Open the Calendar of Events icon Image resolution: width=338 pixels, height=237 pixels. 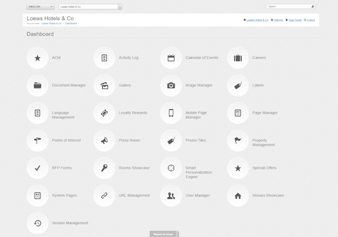click(171, 58)
